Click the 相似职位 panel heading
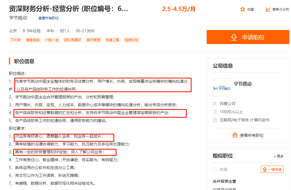 click(x=223, y=156)
